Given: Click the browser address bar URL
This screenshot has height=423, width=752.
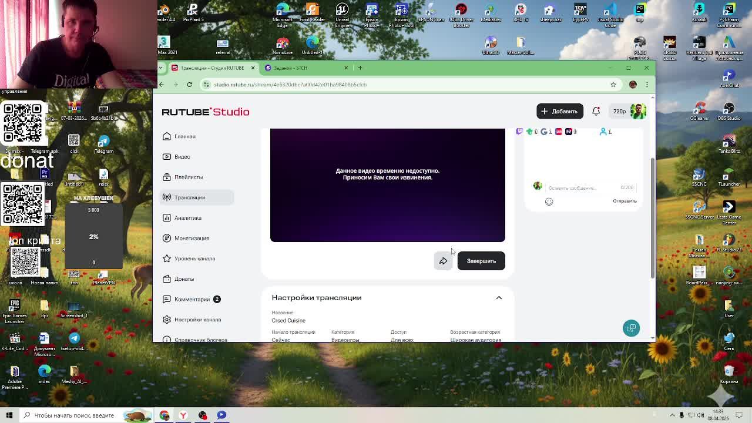Looking at the screenshot, I should click(x=290, y=85).
